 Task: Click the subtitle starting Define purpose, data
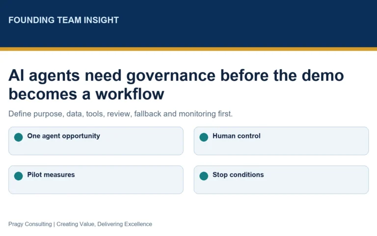point(120,114)
